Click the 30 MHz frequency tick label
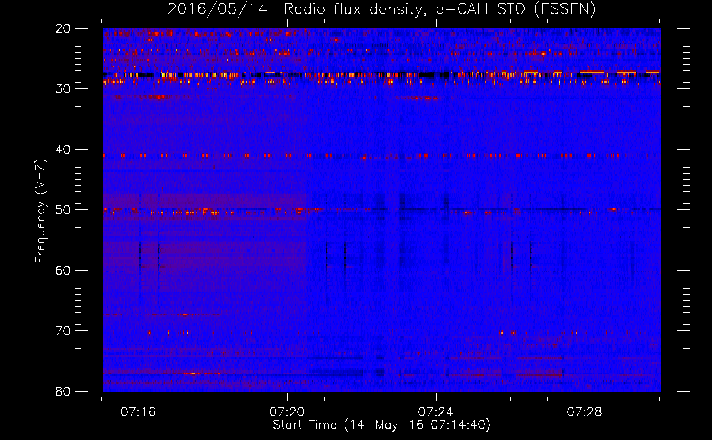Image resolution: width=712 pixels, height=440 pixels. coord(63,89)
